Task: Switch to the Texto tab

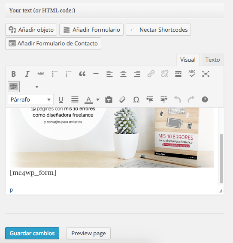Action: [x=213, y=60]
